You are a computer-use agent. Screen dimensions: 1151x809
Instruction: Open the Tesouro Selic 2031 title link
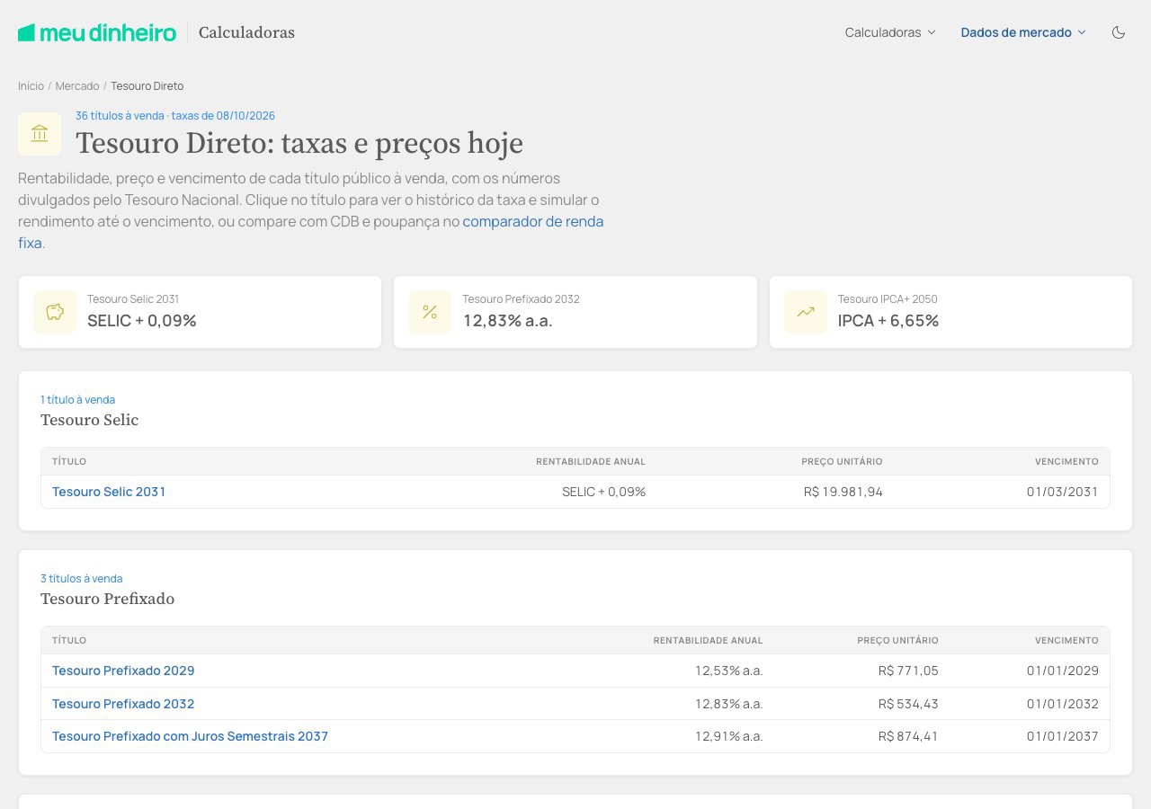pos(109,492)
